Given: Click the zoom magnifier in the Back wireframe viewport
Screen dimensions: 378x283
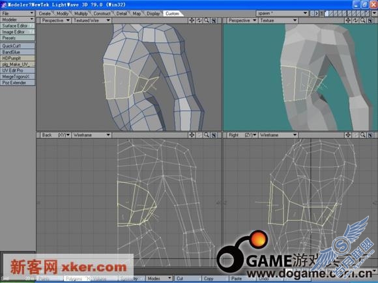Looking at the screenshot, I should [x=207, y=135].
